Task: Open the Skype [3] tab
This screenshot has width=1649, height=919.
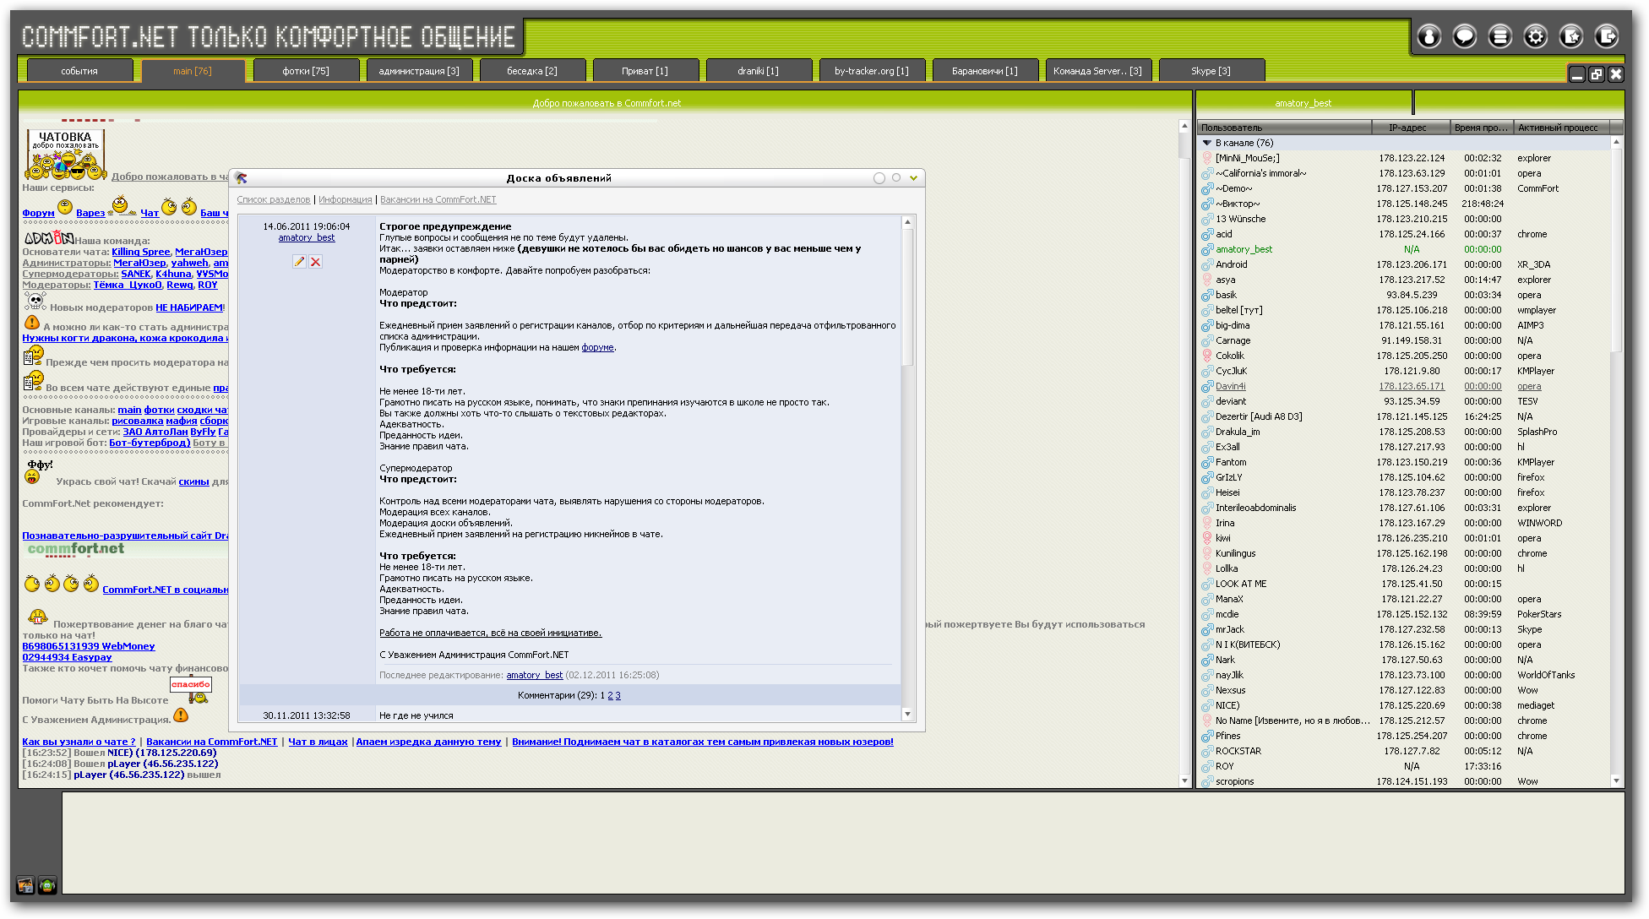Action: (x=1211, y=71)
